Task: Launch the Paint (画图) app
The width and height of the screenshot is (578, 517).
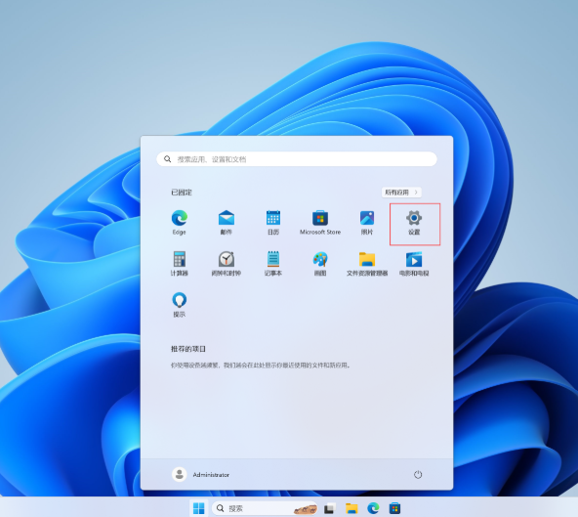Action: [320, 264]
